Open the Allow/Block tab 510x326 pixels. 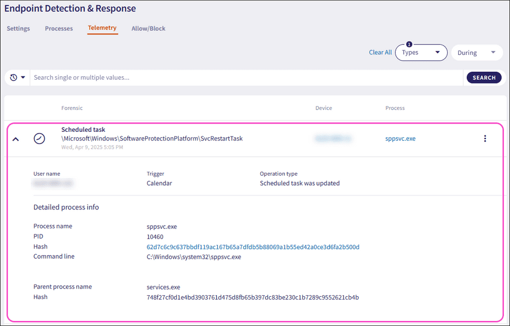[148, 28]
